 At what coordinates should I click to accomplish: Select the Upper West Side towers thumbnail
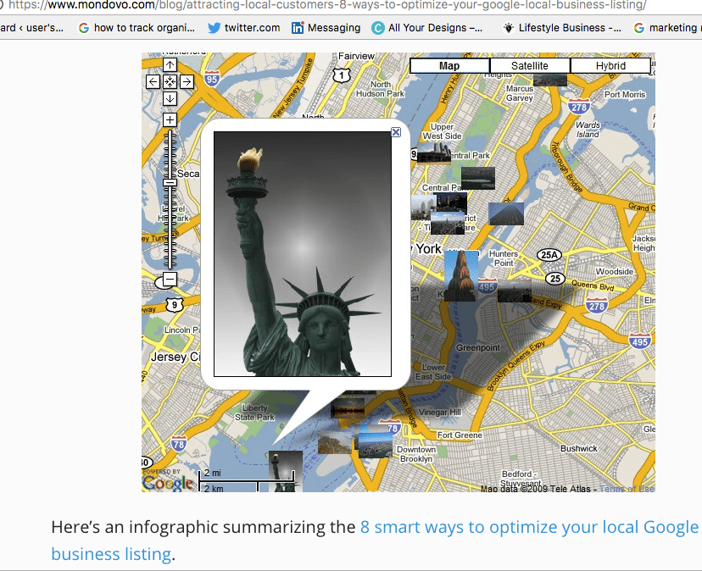pyautogui.click(x=434, y=154)
